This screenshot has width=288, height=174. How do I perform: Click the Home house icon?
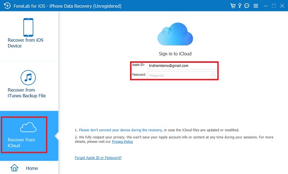pos(14,168)
